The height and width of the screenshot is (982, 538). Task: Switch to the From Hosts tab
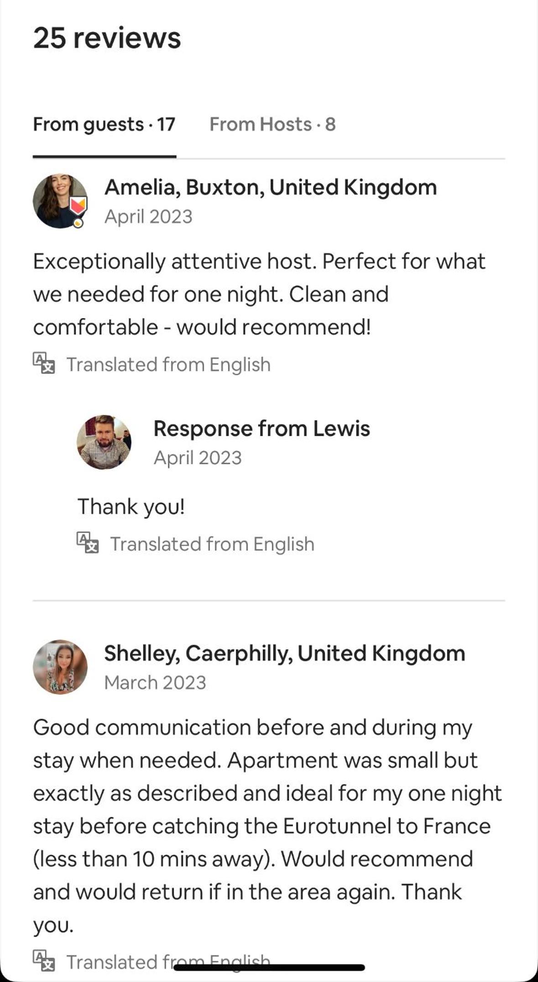click(272, 124)
